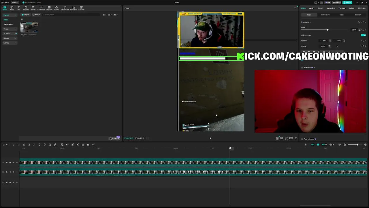Open the Stickers tab
The image size is (369, 208).
click(x=26, y=8)
